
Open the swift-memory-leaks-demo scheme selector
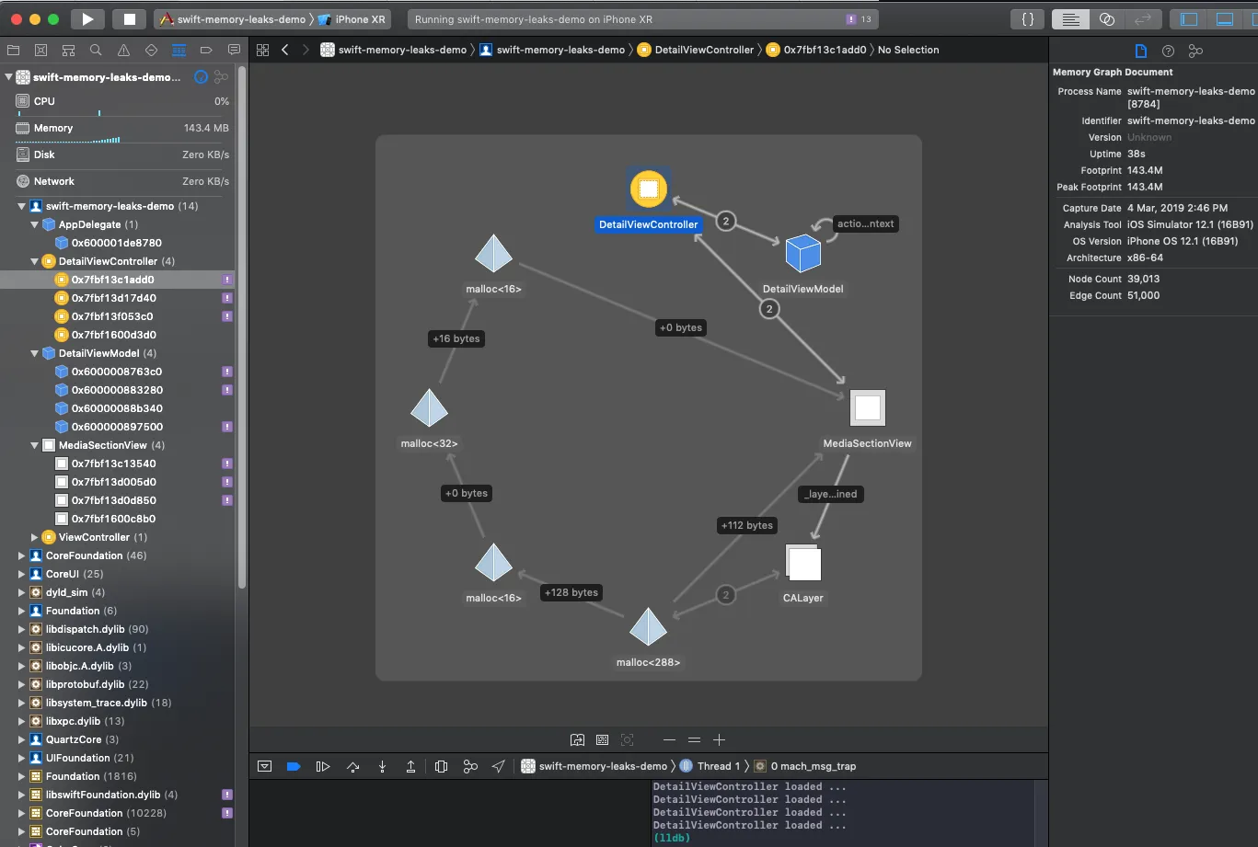pyautogui.click(x=234, y=19)
